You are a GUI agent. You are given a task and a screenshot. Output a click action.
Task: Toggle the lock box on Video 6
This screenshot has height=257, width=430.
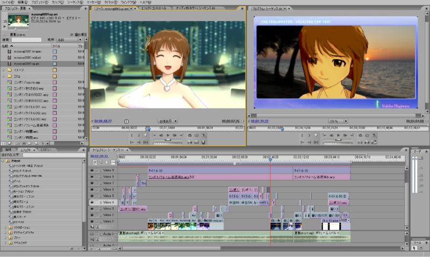pyautogui.click(x=97, y=190)
